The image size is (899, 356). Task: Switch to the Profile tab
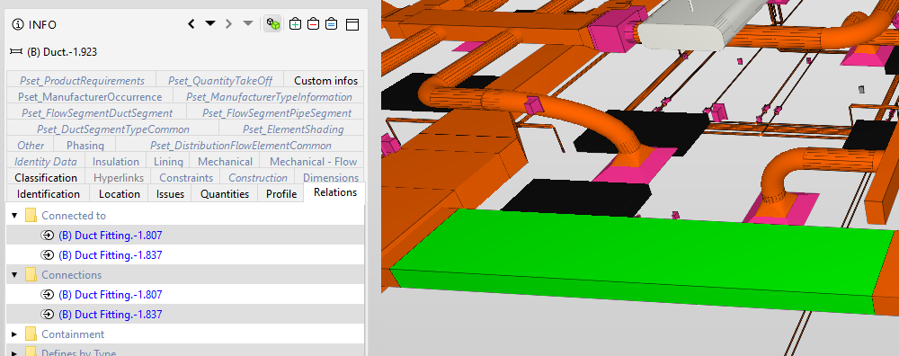pyautogui.click(x=280, y=194)
